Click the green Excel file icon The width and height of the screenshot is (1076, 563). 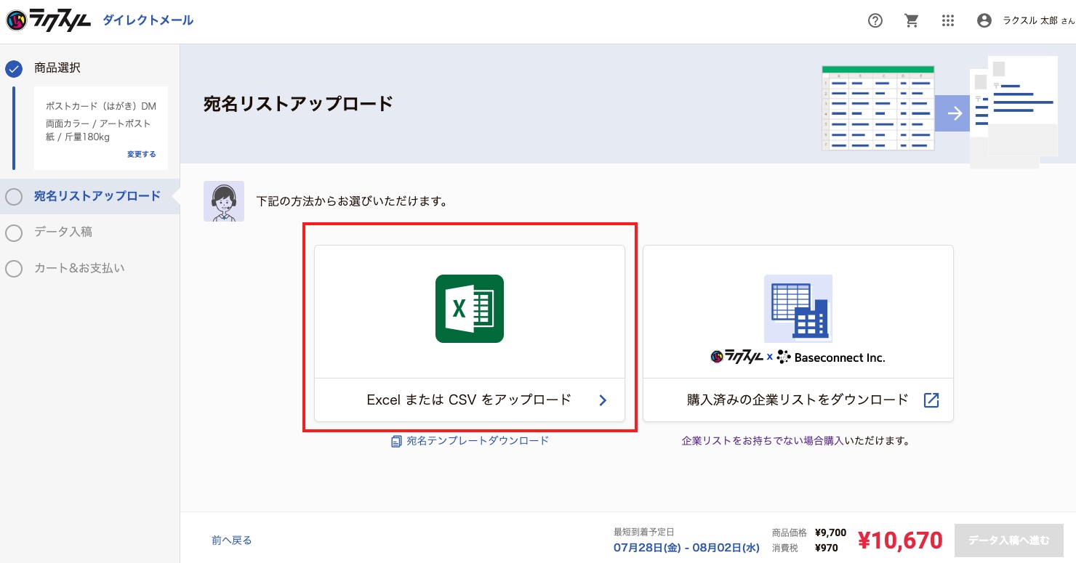point(470,309)
